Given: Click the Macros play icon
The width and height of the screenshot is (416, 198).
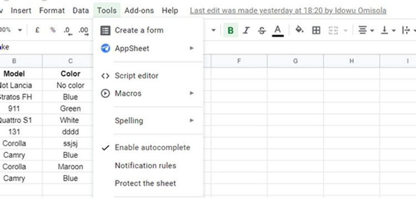Looking at the screenshot, I should tap(105, 93).
